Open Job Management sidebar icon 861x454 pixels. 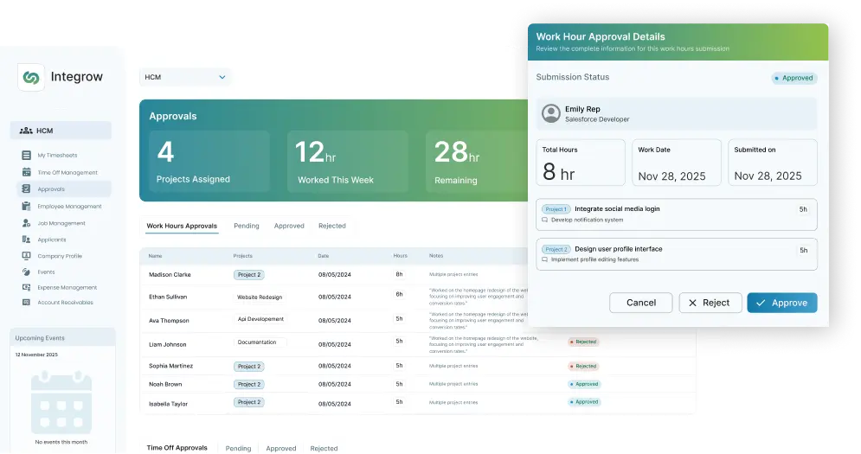(x=26, y=223)
